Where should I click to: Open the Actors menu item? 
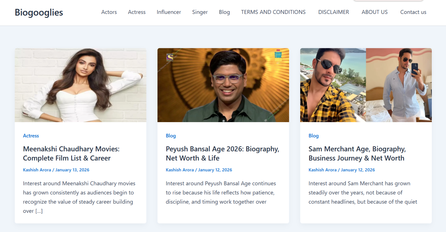(x=109, y=12)
